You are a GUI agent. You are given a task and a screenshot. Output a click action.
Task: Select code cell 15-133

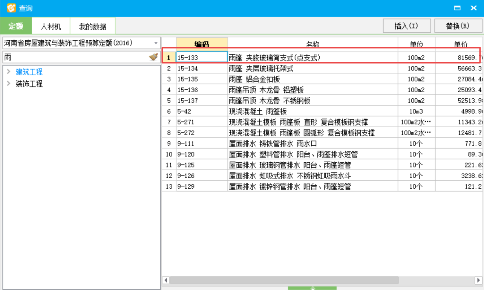(202, 58)
